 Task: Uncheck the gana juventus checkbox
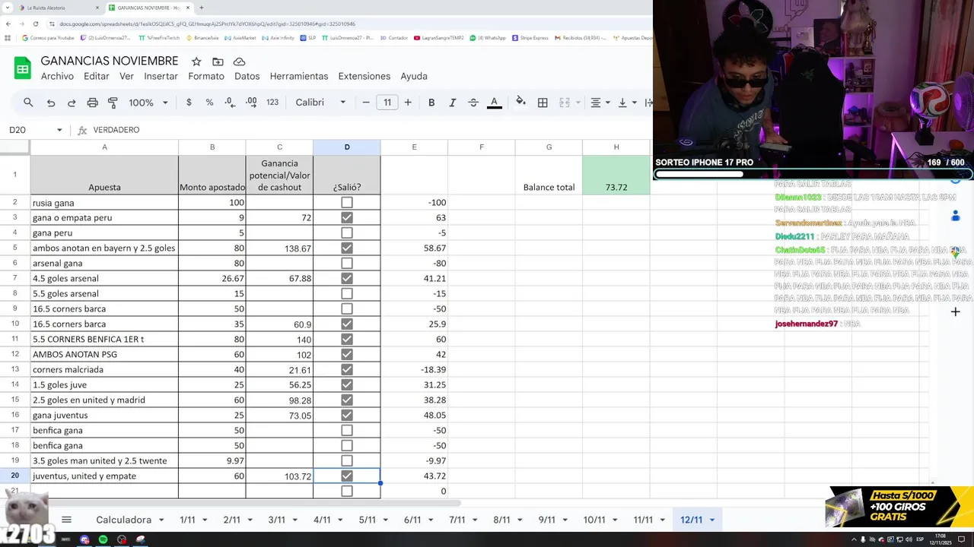[x=347, y=416]
